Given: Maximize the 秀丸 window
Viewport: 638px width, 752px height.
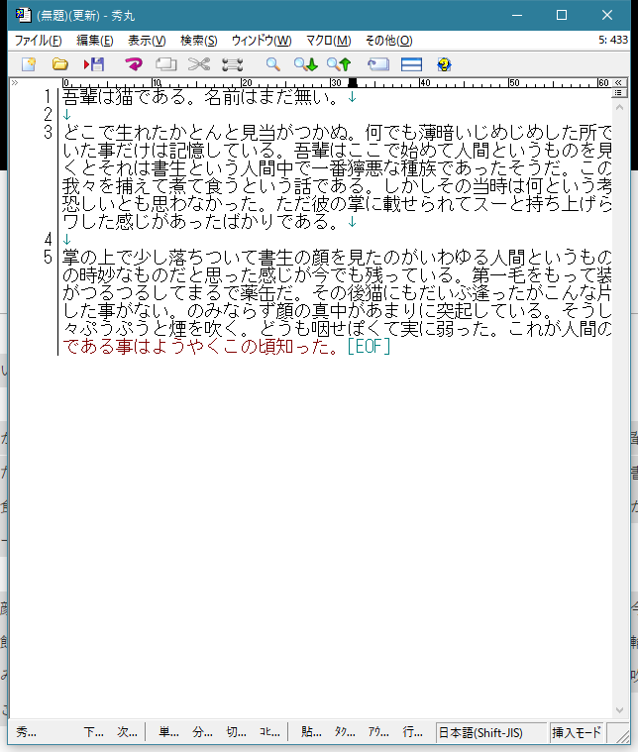Looking at the screenshot, I should pos(562,15).
